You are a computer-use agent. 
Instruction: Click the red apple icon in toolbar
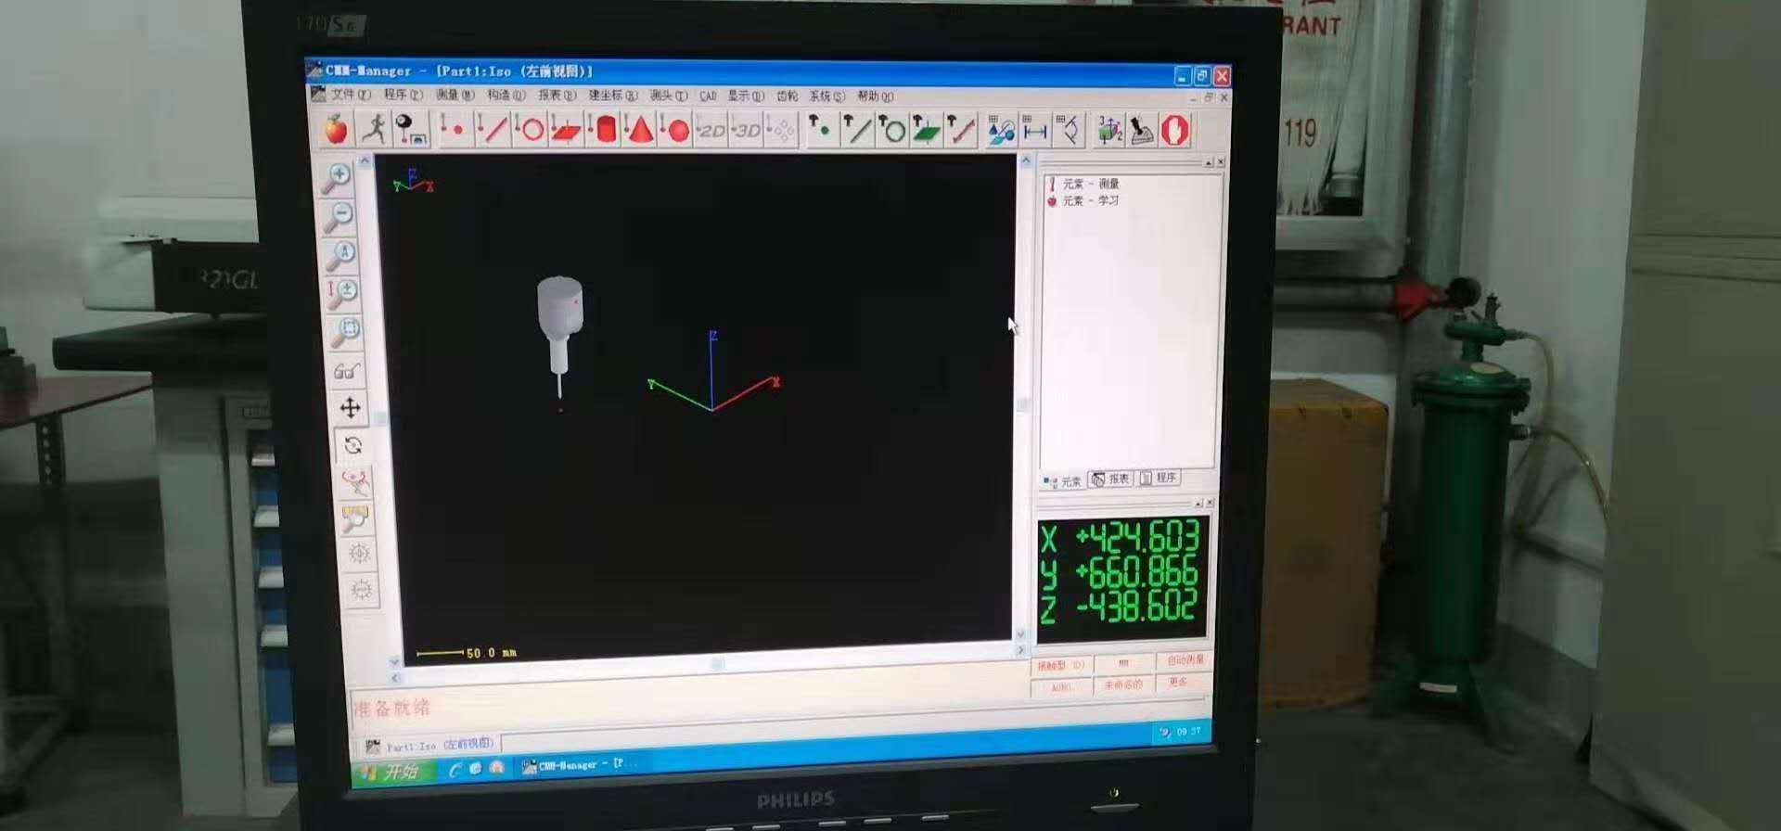coord(336,130)
